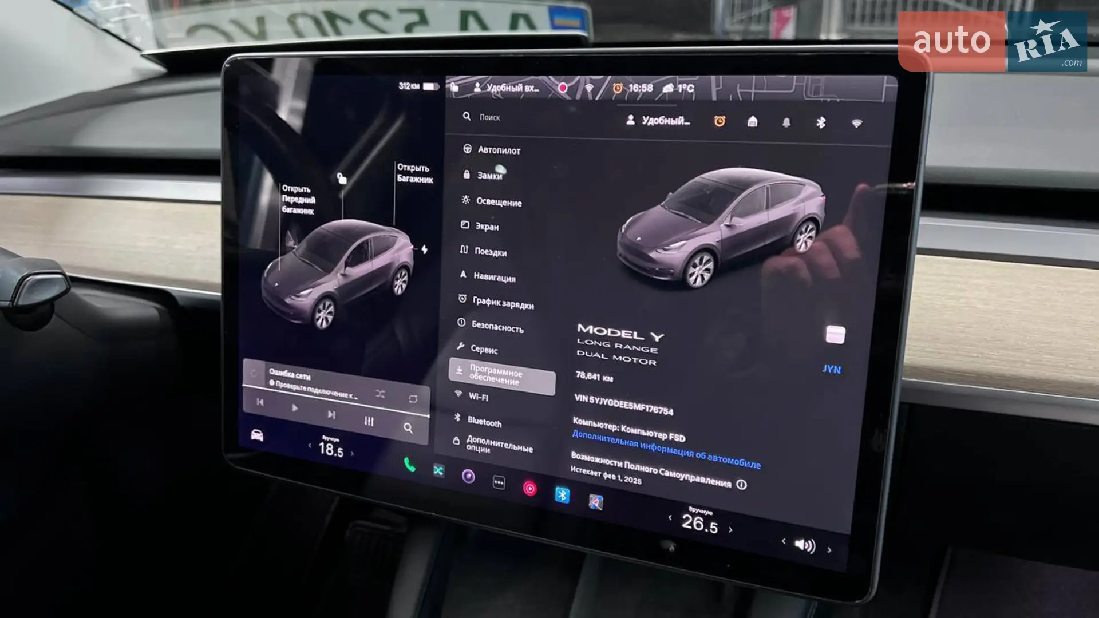Open the three-dots all apps launcher
The height and width of the screenshot is (618, 1099).
(499, 482)
